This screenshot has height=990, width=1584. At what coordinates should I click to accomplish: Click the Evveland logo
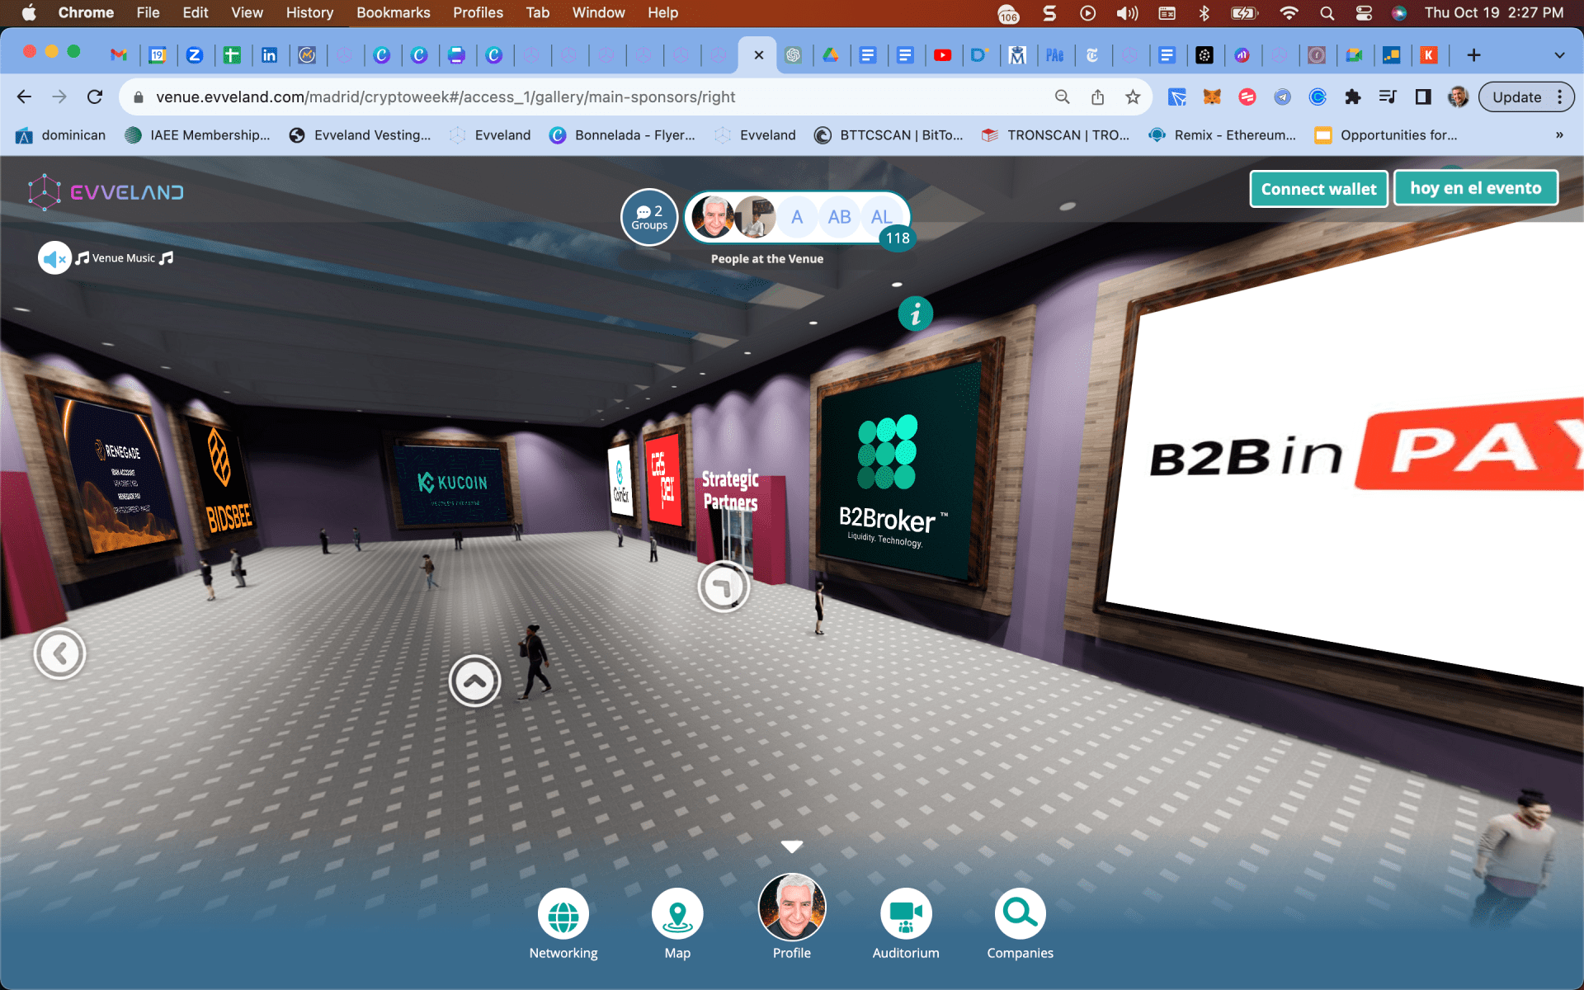click(x=105, y=192)
